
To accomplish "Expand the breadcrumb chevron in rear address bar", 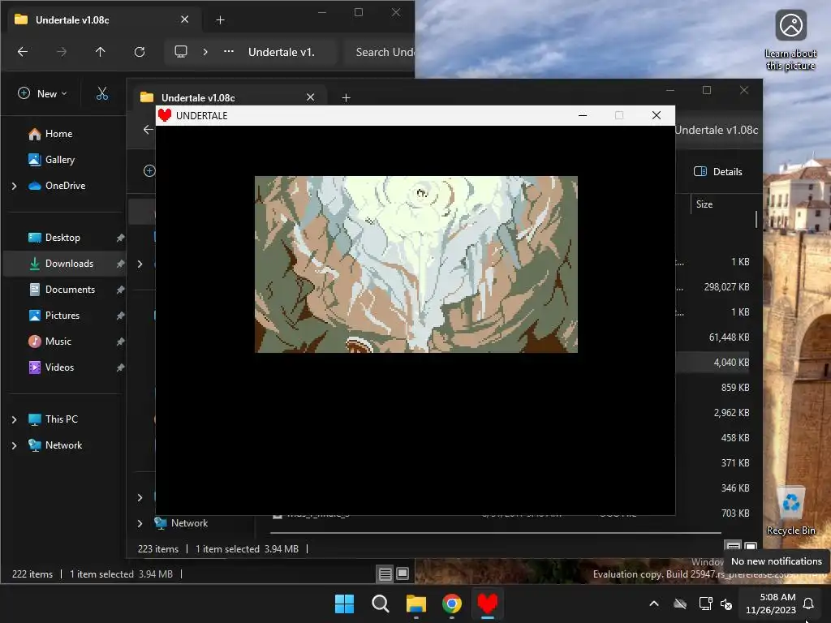I will pos(205,52).
